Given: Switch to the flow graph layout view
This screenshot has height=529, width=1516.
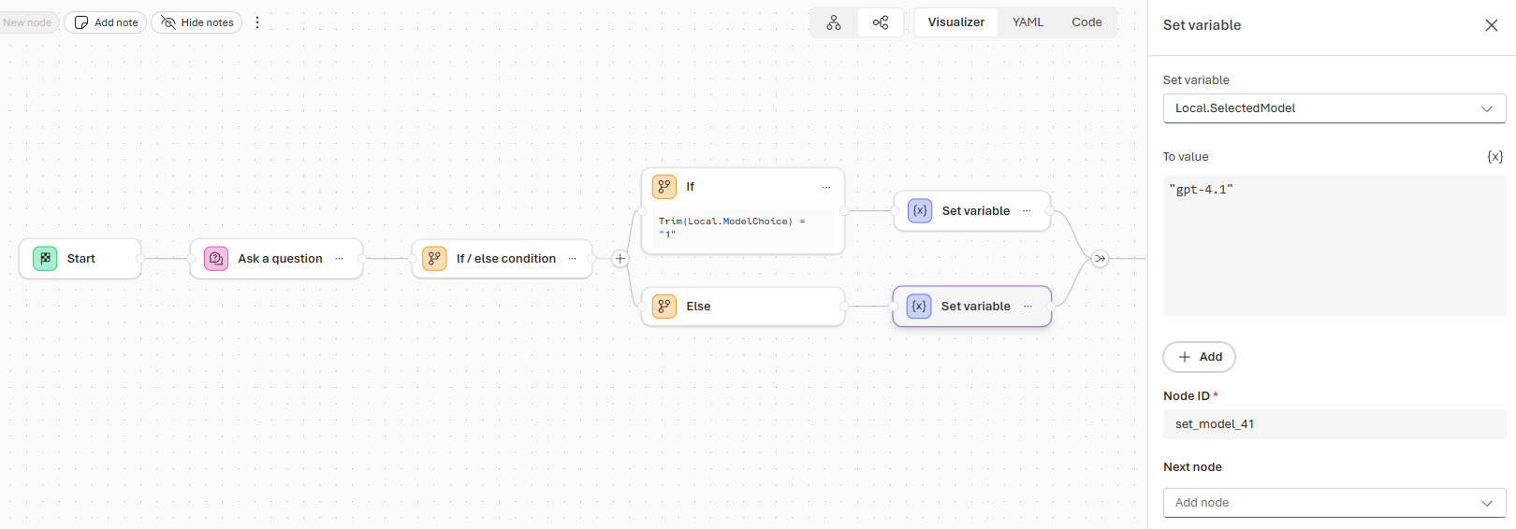Looking at the screenshot, I should tap(881, 22).
